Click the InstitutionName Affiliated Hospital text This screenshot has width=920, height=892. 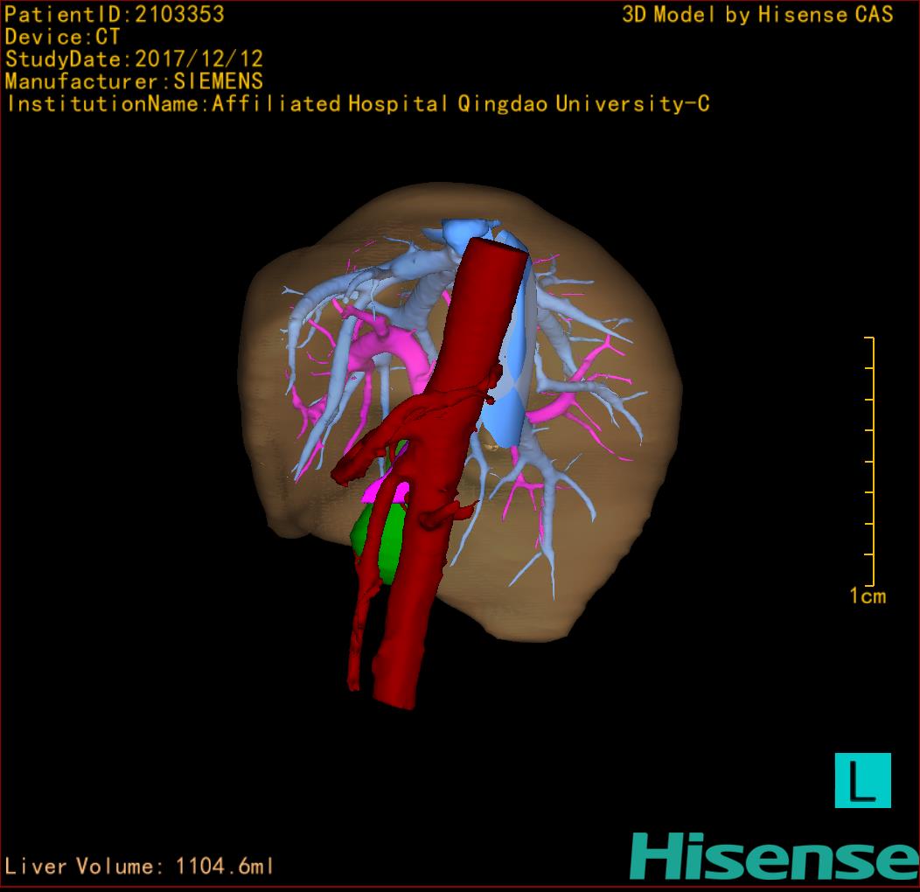click(358, 103)
